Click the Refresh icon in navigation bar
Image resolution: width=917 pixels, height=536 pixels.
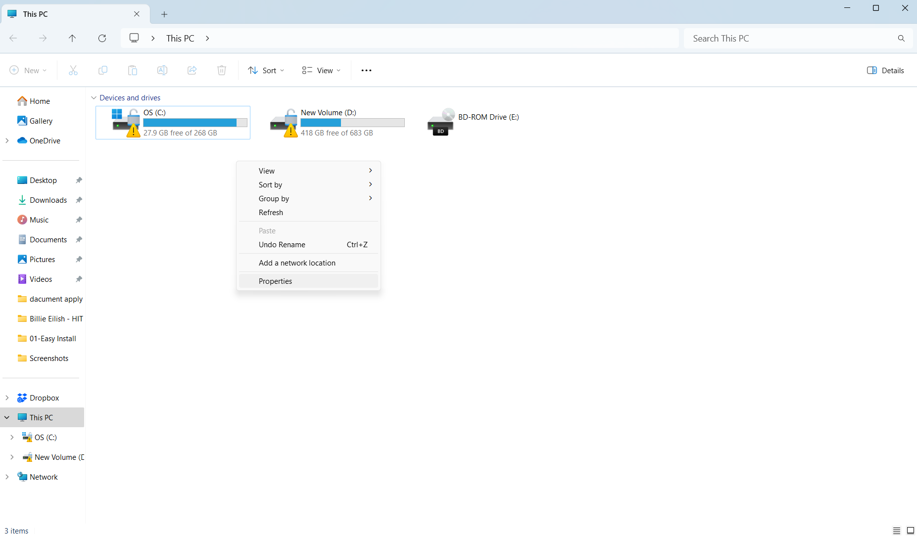coord(102,38)
